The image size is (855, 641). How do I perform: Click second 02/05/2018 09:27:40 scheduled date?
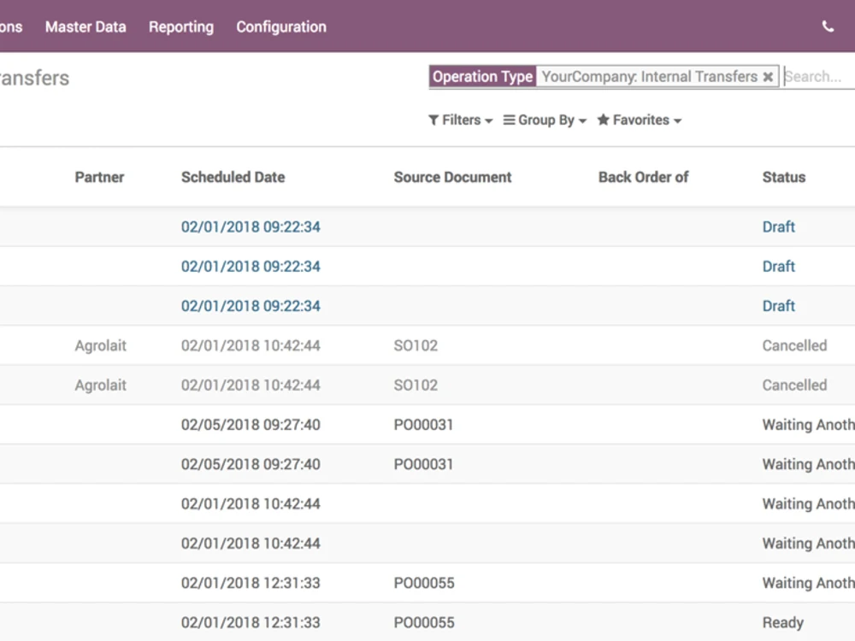[251, 464]
